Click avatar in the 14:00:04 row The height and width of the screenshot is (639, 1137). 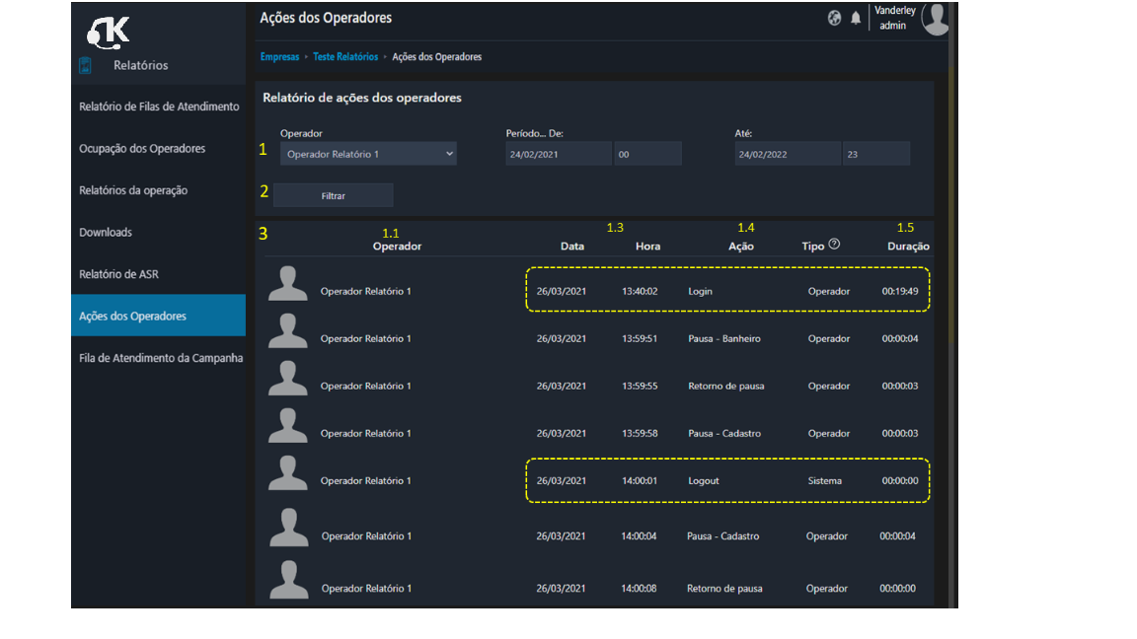(288, 528)
